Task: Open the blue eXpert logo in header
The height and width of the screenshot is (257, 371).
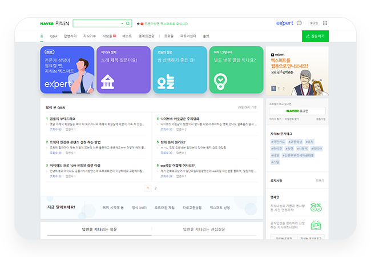Action: [x=285, y=23]
